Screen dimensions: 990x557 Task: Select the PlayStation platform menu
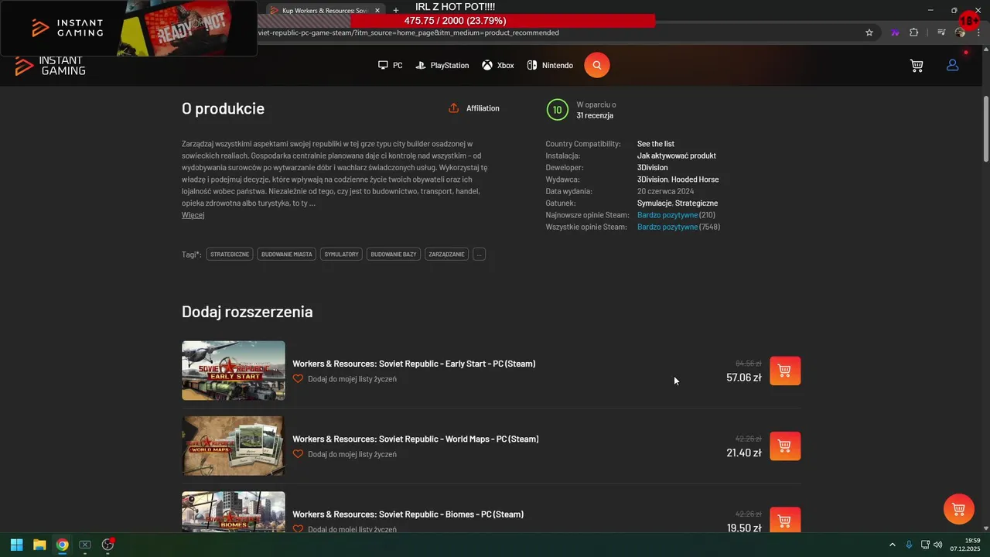pos(442,66)
